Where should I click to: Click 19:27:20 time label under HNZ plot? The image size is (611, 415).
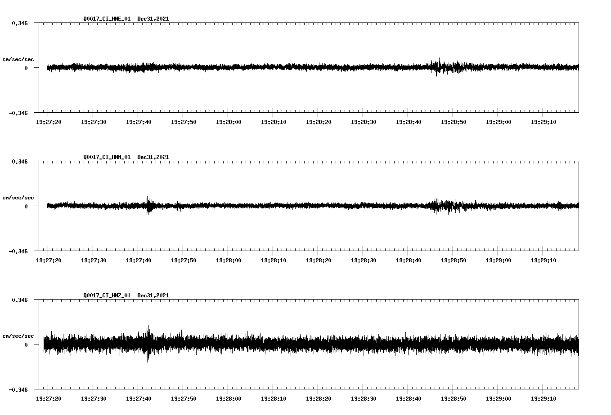(x=49, y=399)
